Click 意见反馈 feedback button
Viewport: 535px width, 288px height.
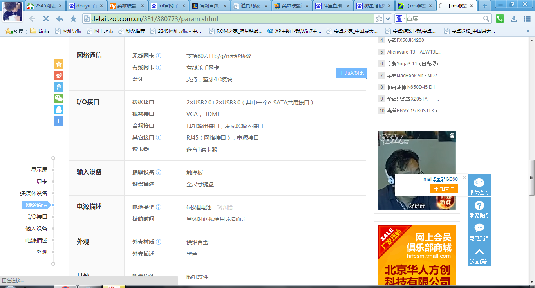(479, 231)
